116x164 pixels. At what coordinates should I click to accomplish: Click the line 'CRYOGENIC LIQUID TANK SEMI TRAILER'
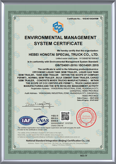pyautogui.click(x=65, y=72)
